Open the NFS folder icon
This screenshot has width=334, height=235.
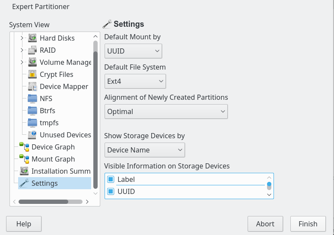point(32,98)
